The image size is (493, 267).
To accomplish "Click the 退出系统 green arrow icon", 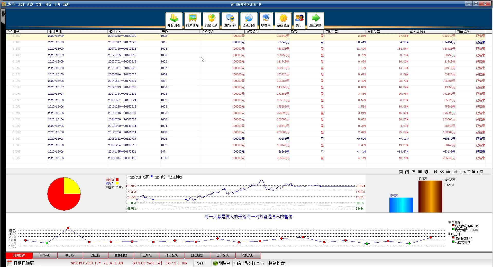I will (x=315, y=20).
